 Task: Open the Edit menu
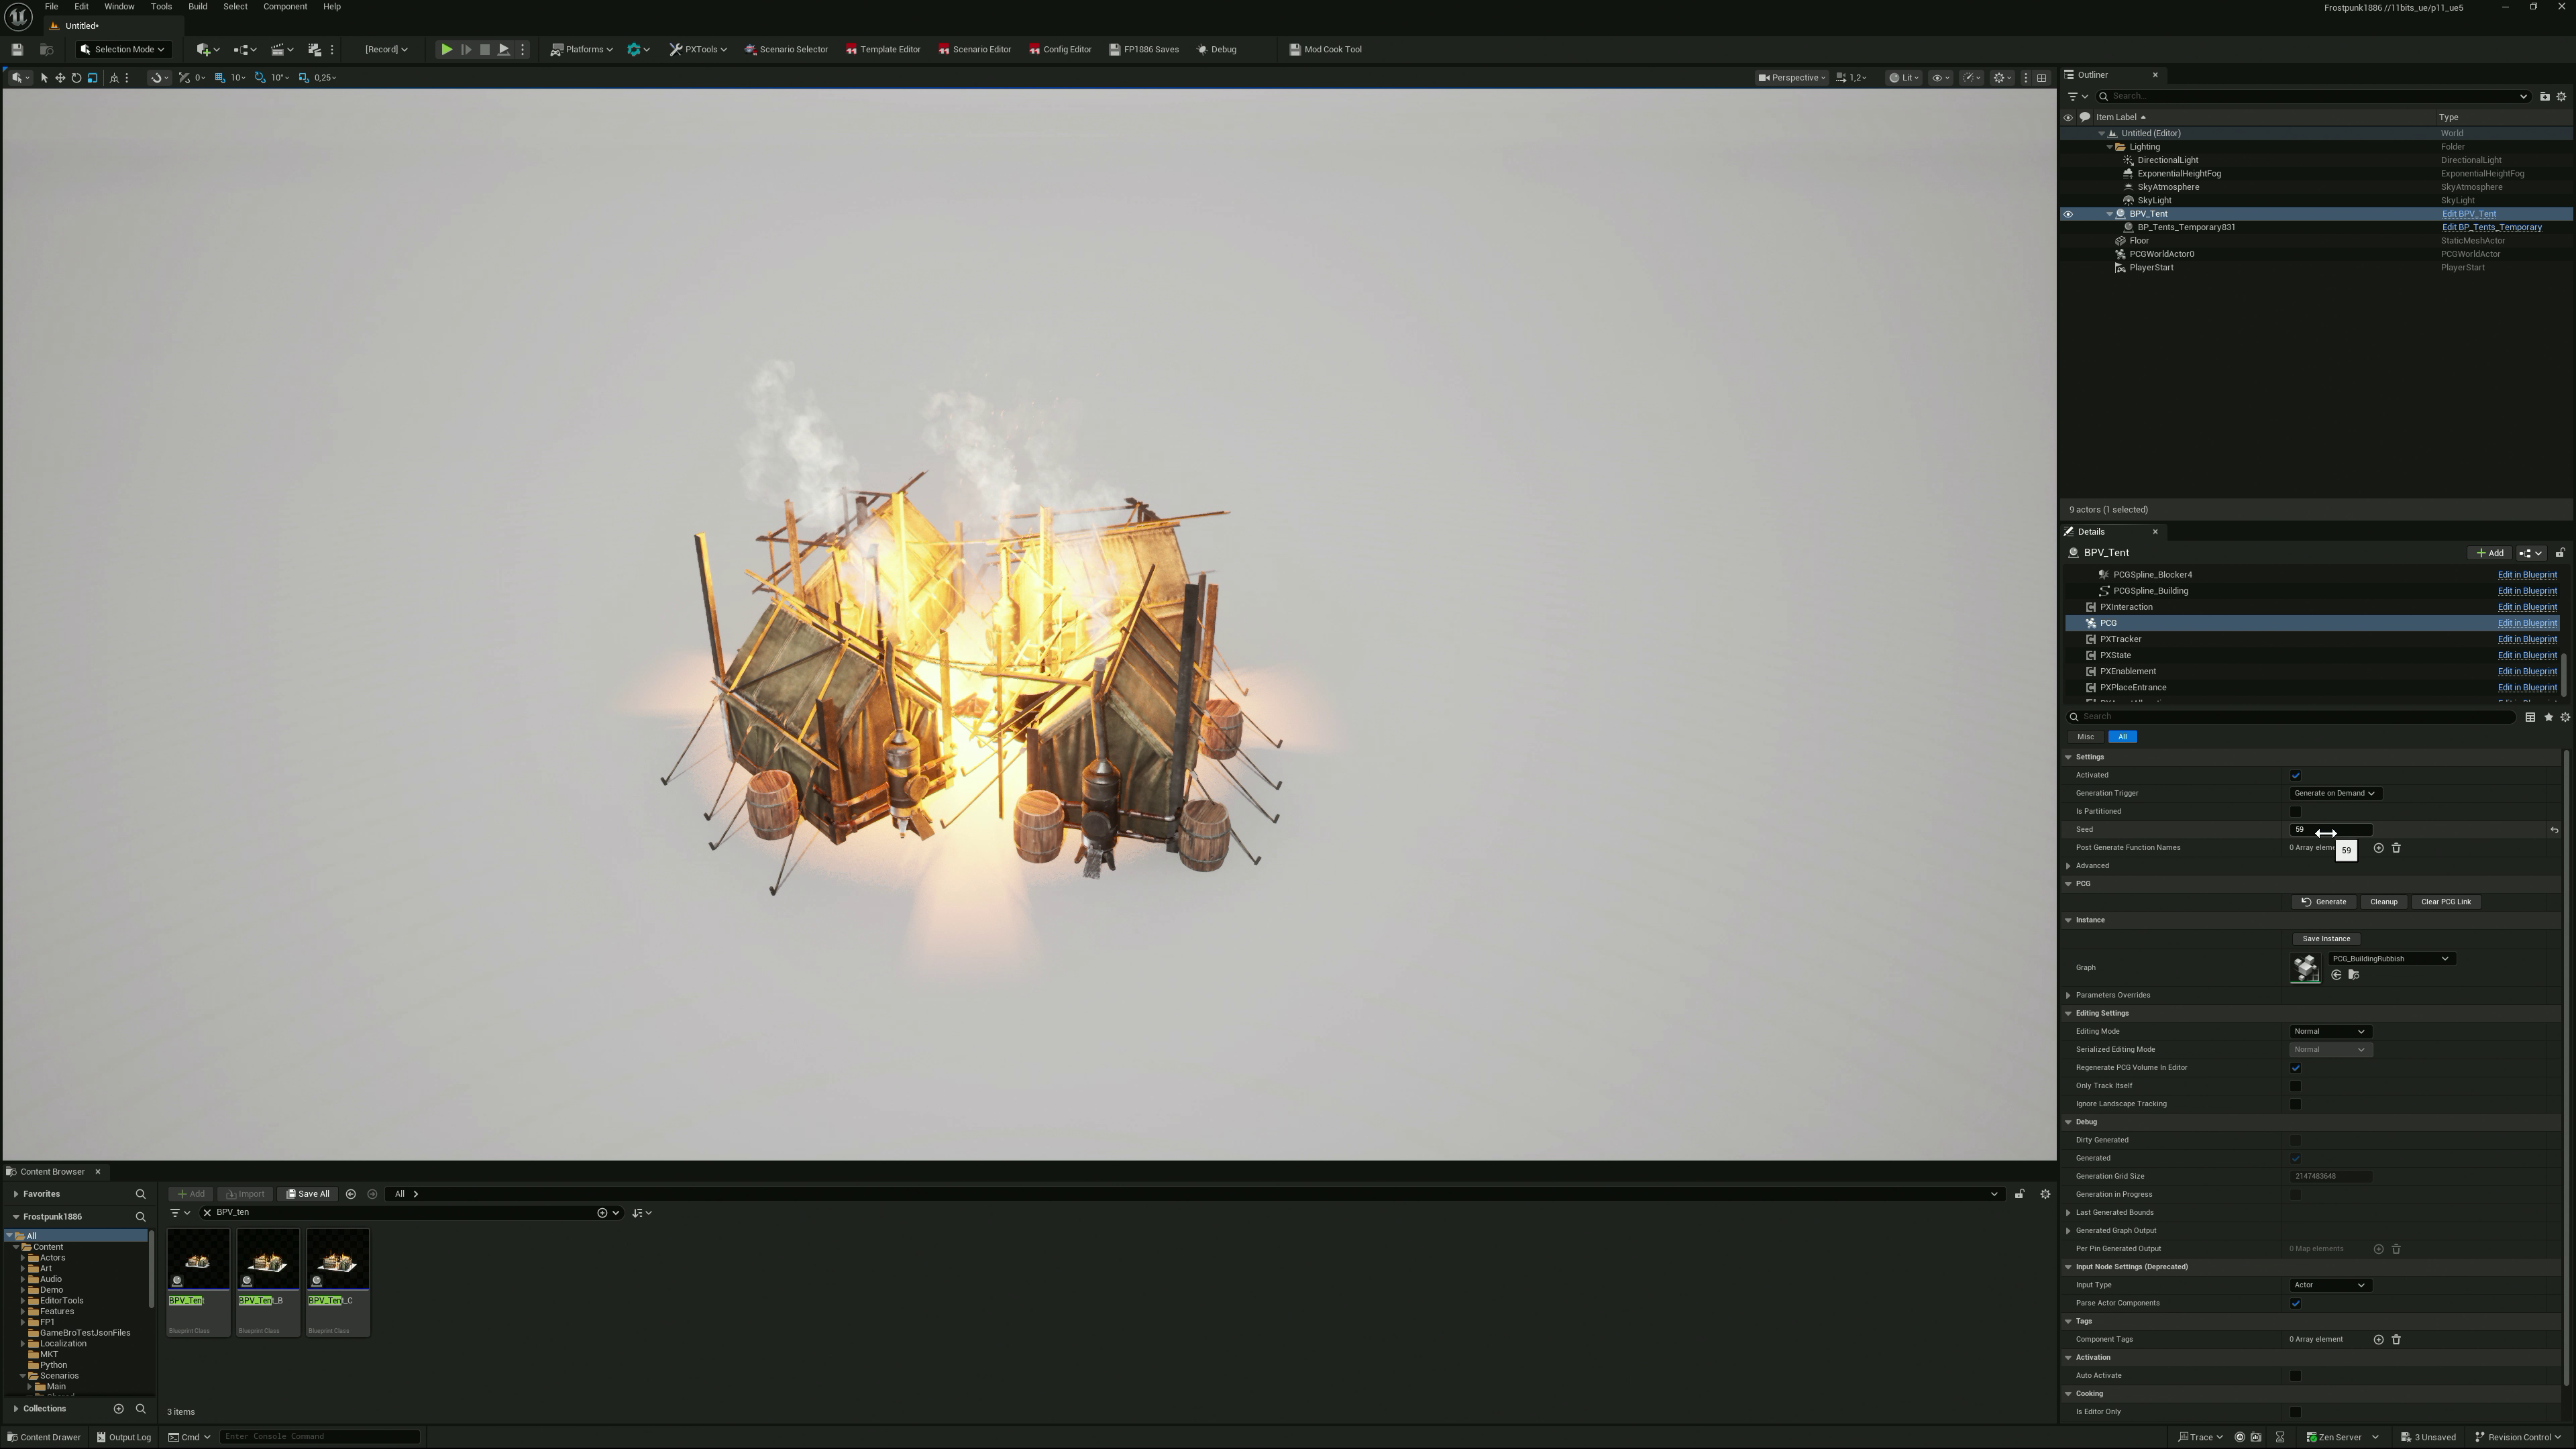click(81, 7)
